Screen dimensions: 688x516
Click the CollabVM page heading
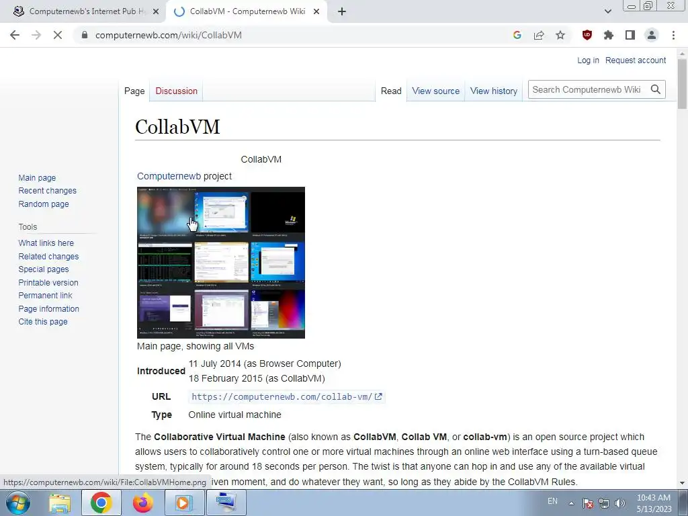(x=177, y=127)
